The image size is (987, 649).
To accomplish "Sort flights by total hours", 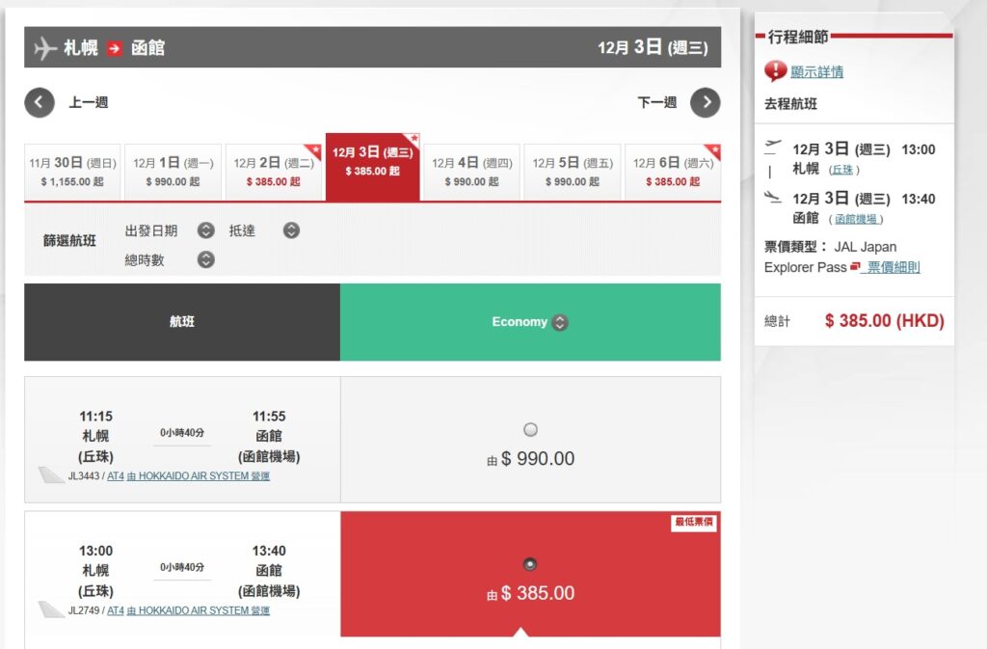I will tap(205, 259).
